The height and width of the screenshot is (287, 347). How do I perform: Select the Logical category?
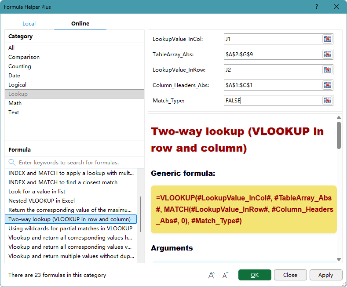click(x=74, y=85)
